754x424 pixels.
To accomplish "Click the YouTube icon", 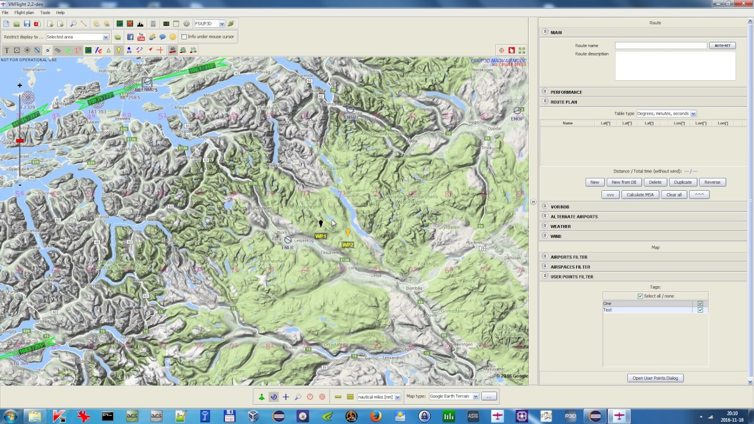I will click(141, 37).
